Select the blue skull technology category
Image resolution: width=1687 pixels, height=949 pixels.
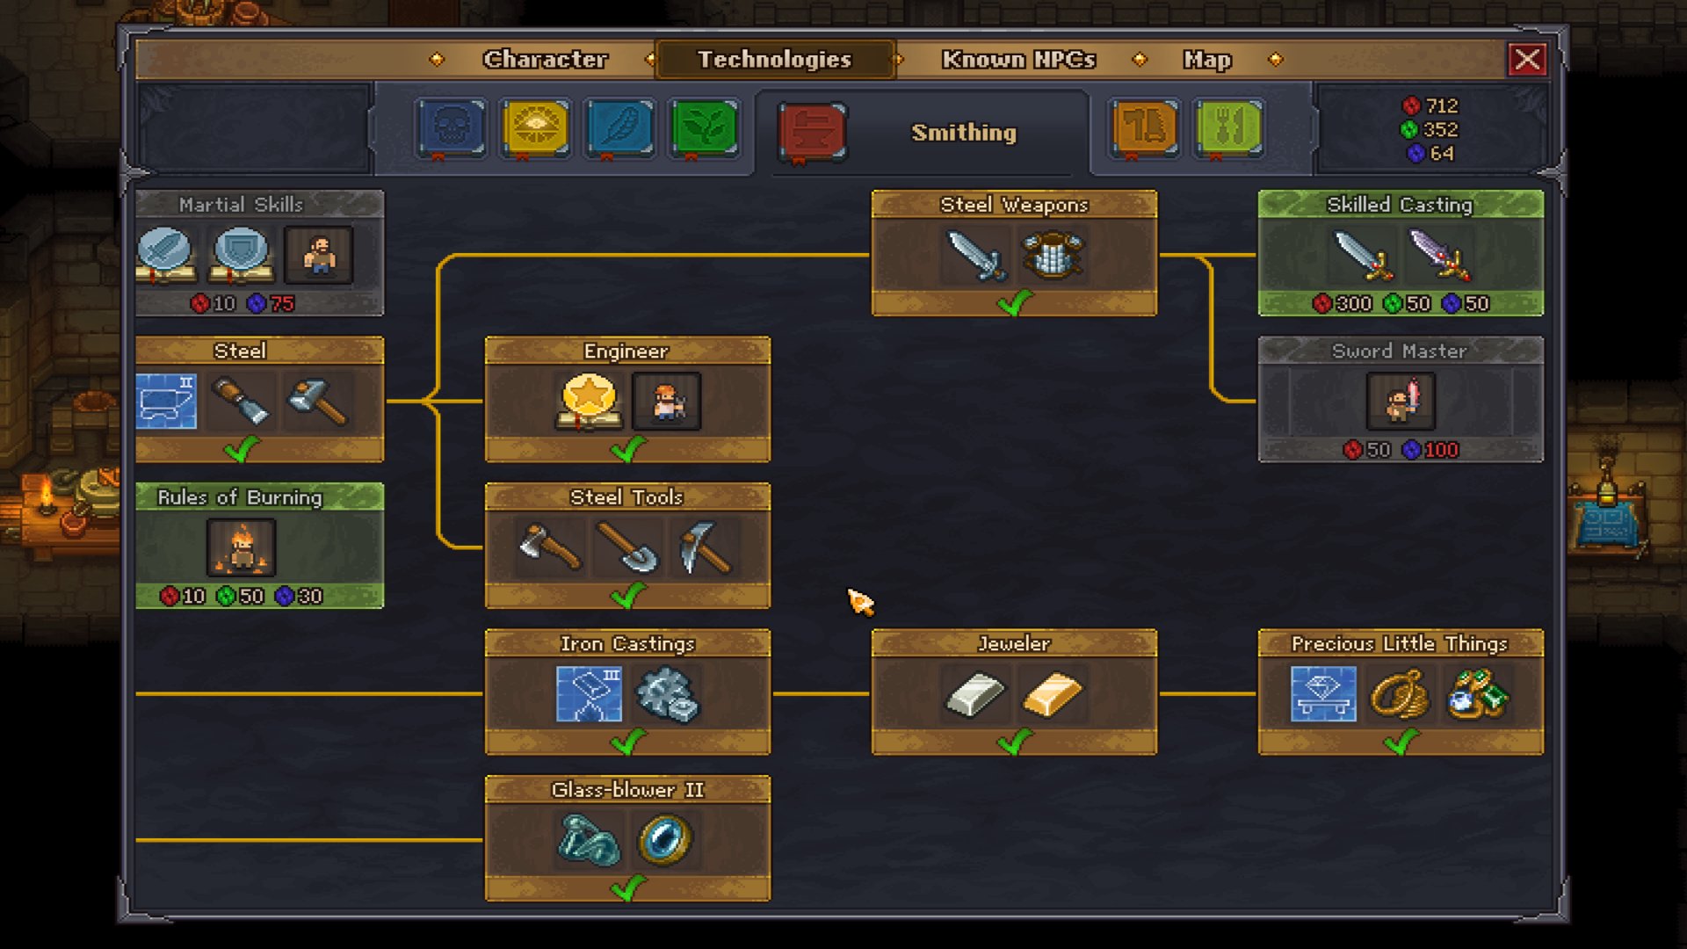pyautogui.click(x=452, y=129)
